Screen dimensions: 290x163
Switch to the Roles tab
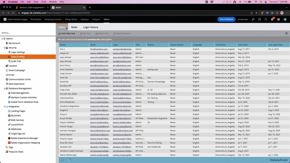coord(74,27)
